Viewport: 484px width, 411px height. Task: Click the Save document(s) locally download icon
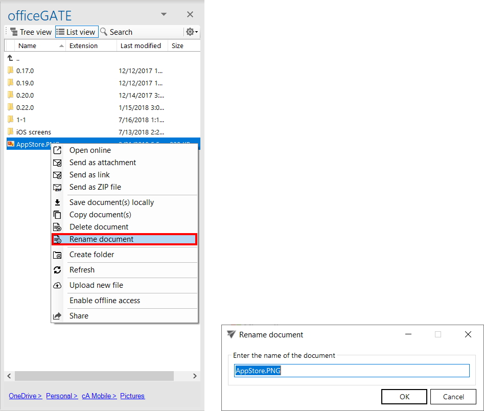58,202
